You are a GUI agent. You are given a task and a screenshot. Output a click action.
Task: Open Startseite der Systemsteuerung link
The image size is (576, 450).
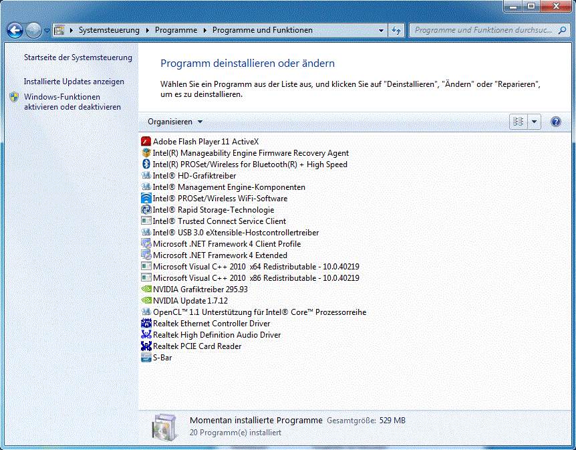click(x=78, y=58)
